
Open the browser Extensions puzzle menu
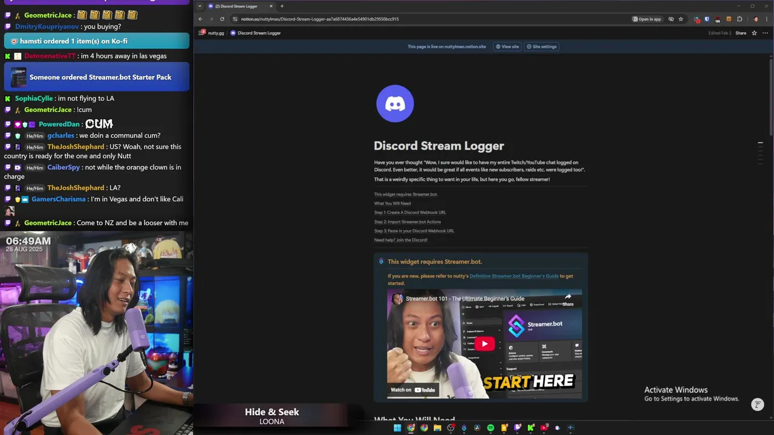pos(740,19)
